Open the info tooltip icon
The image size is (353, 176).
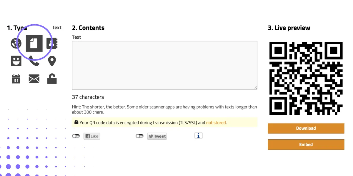click(198, 136)
